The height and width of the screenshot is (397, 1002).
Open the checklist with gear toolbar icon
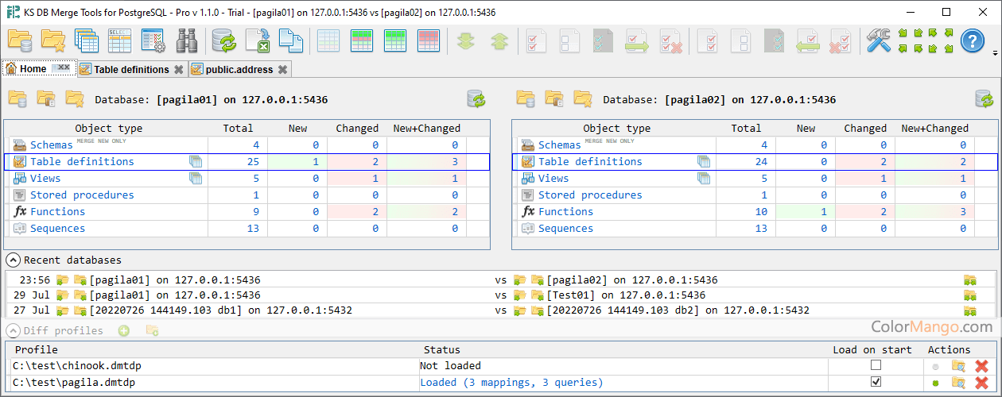point(153,40)
